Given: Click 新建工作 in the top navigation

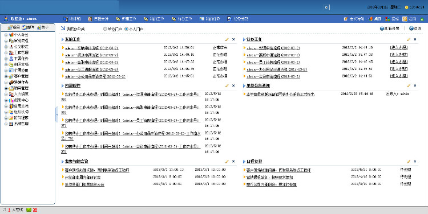Looking at the screenshot, I should coord(126,19).
